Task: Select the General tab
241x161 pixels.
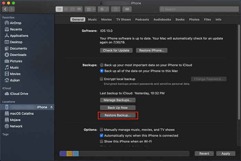Action: (78, 20)
